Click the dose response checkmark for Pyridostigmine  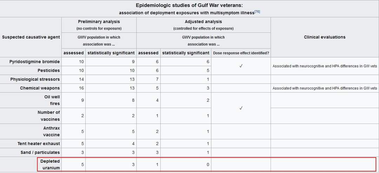(x=241, y=66)
